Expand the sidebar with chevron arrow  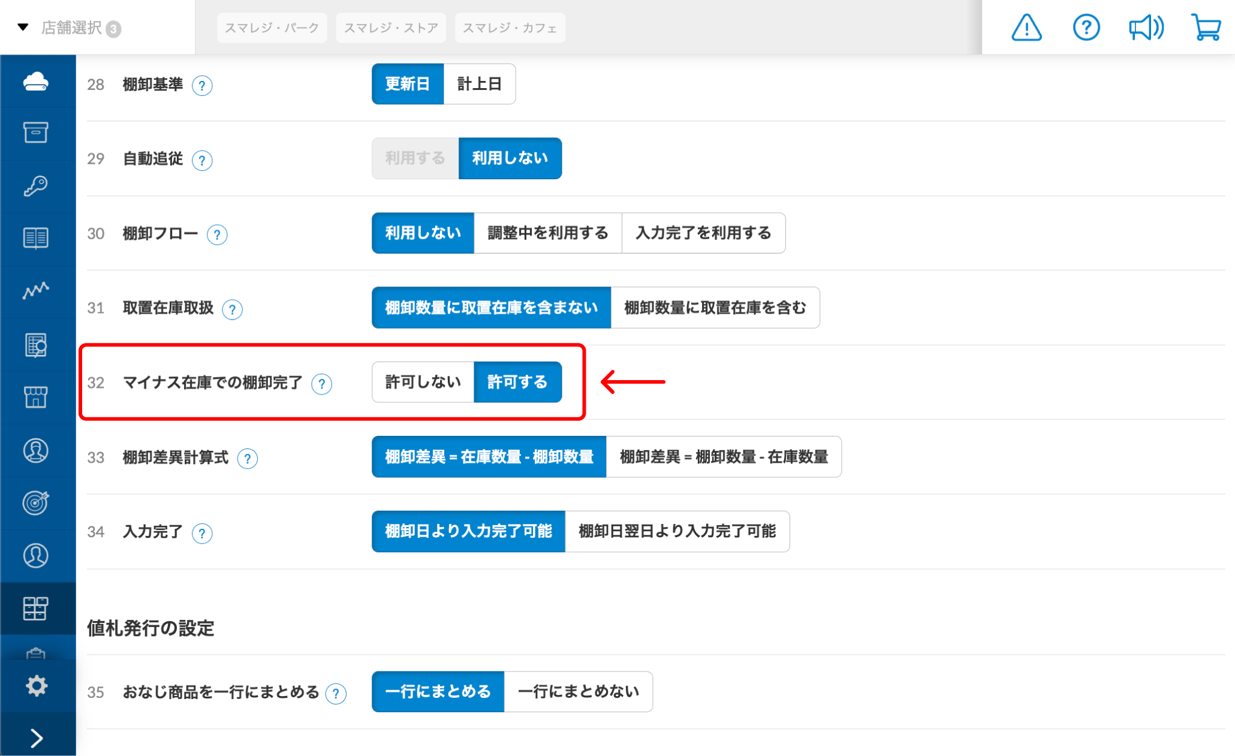point(36,738)
